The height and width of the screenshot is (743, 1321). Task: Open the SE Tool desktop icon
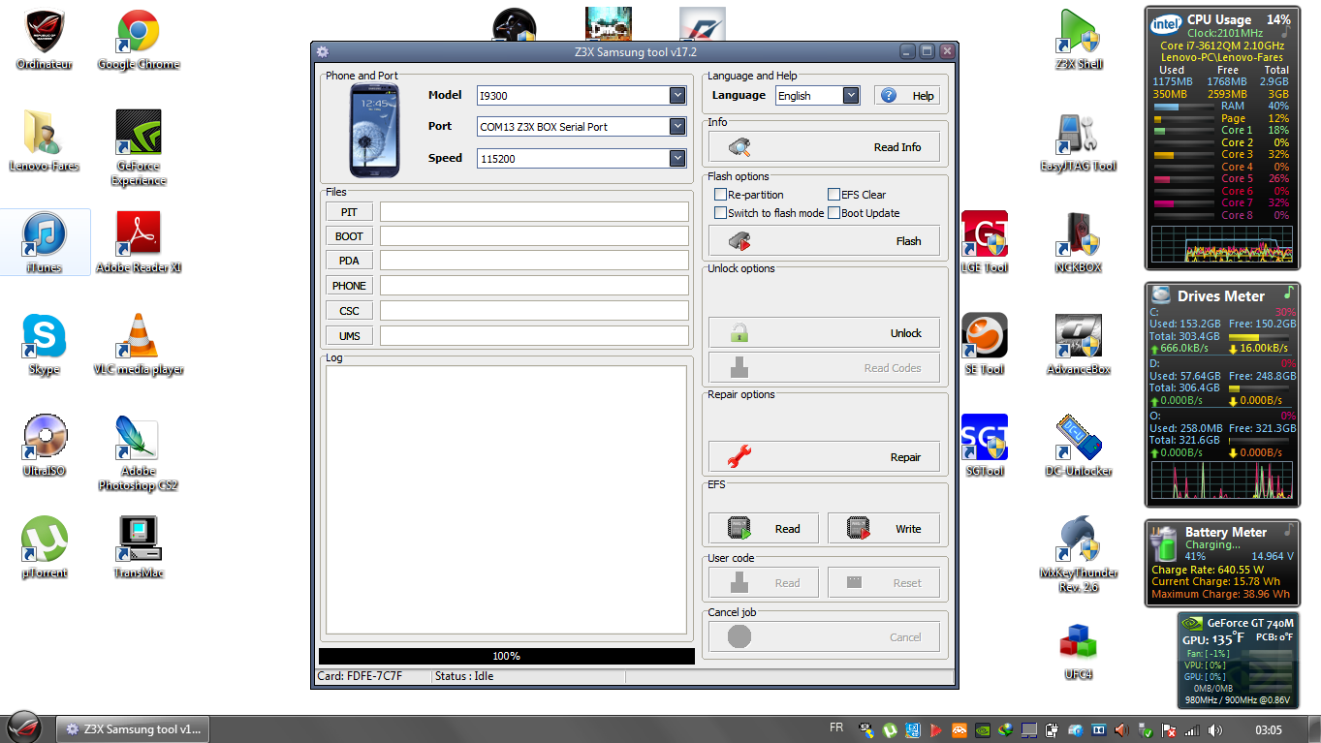click(x=984, y=345)
